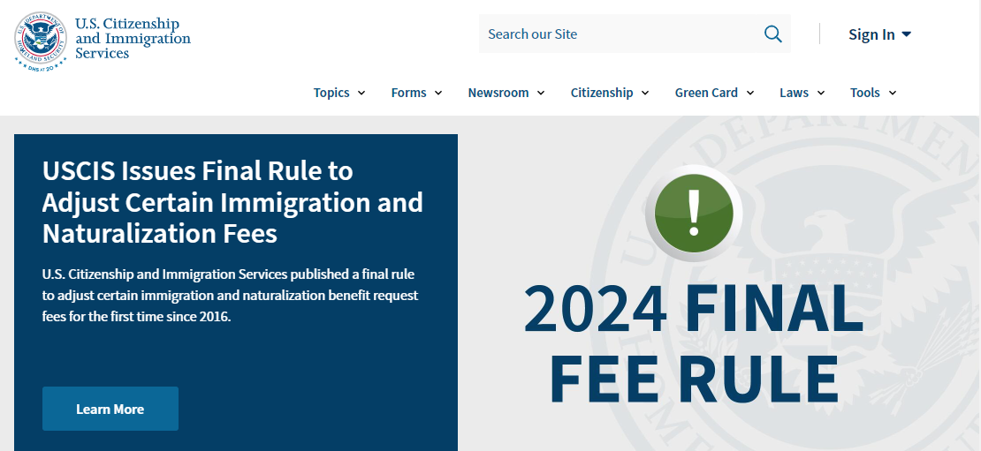This screenshot has height=451, width=981.
Task: Open the Green Card menu
Action: point(714,93)
